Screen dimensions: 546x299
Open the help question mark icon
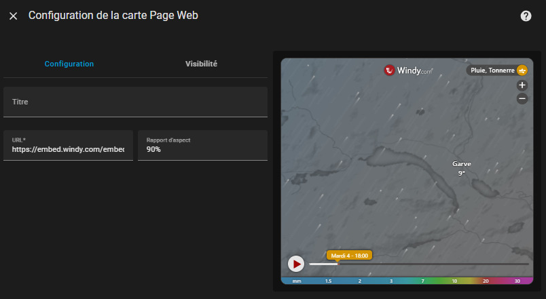coord(526,16)
